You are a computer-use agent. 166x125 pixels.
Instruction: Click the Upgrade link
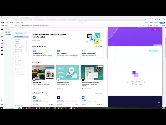click(147, 23)
